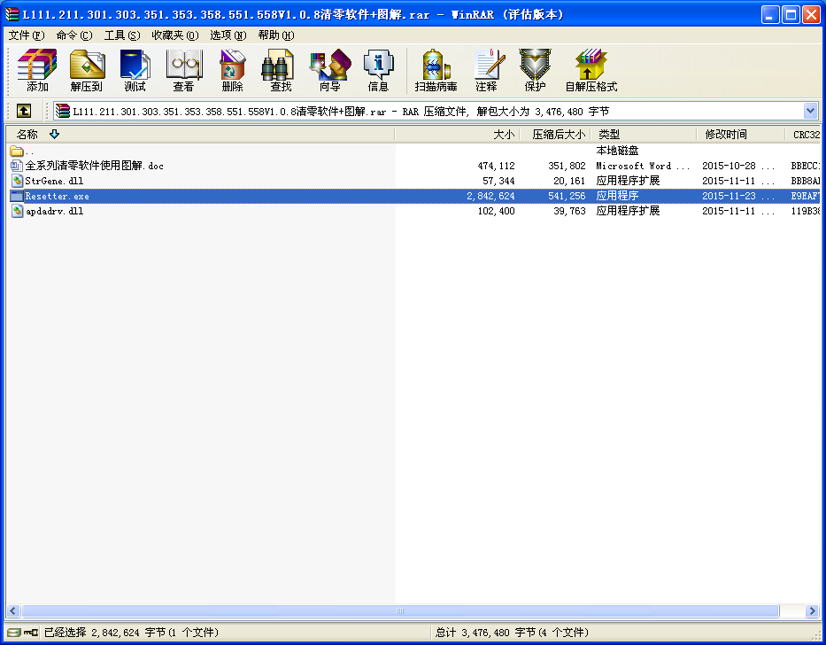Launch the 向导 (Wizard) tool
This screenshot has width=826, height=645.
coord(329,70)
